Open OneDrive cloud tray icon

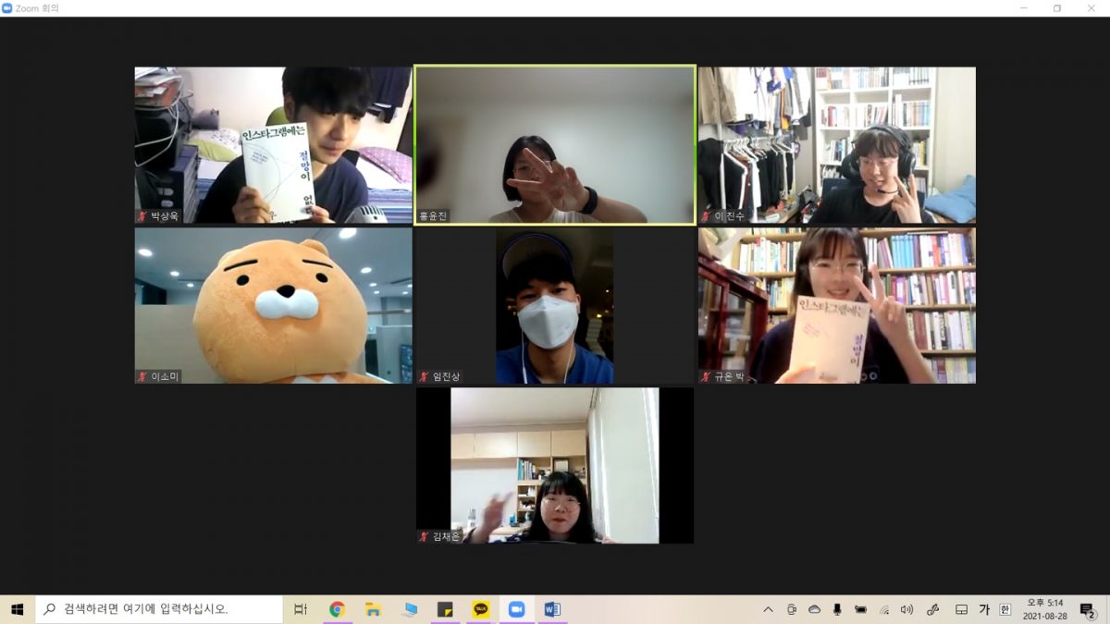[814, 609]
